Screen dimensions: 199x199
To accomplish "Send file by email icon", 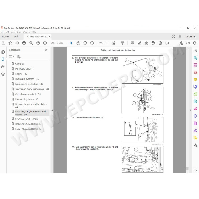I will (x=188, y=43).
